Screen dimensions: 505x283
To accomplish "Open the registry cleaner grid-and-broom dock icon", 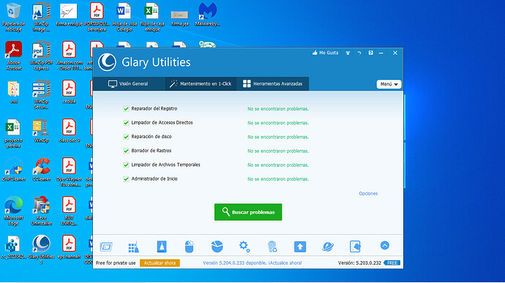I will click(134, 247).
